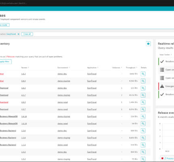This screenshot has height=162, width=174.
Task: Open version 4.5.7 link in demo-staging row
Action: point(23,95)
